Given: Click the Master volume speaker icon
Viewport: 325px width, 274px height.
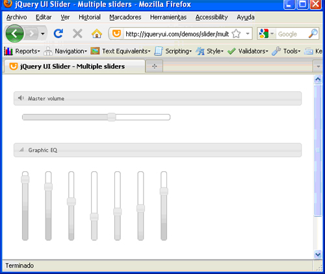Looking at the screenshot, I should tap(21, 98).
